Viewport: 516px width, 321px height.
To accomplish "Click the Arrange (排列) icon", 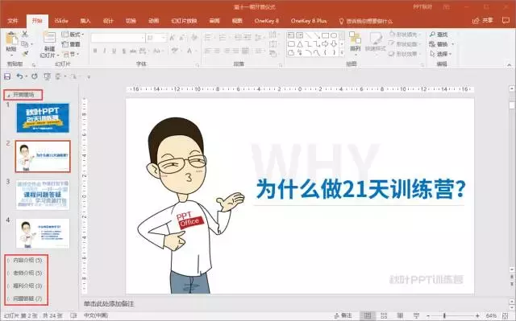I will 355,38.
